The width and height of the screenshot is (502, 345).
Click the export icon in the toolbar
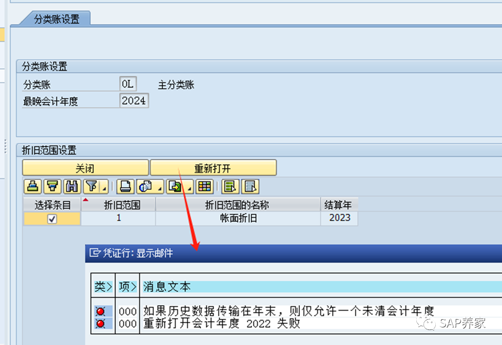click(175, 187)
